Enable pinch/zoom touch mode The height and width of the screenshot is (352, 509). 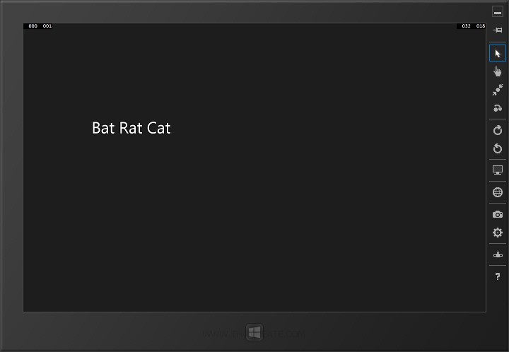tap(498, 90)
